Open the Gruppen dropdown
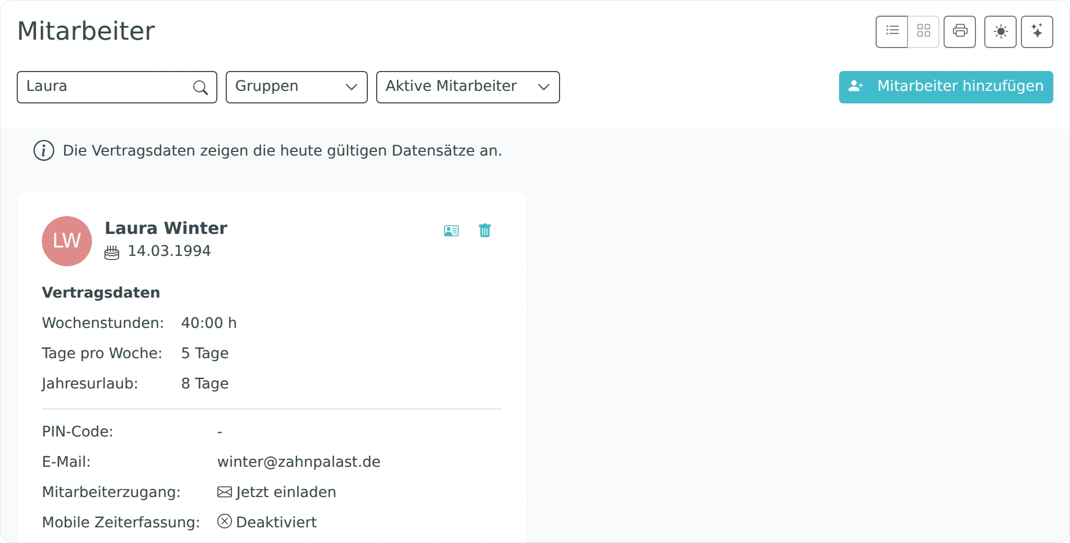The image size is (1070, 543). (x=297, y=87)
